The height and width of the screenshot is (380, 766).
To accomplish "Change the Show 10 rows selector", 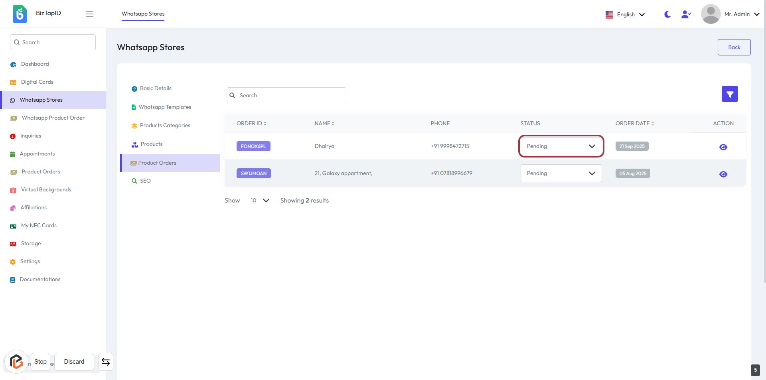I will coord(260,201).
